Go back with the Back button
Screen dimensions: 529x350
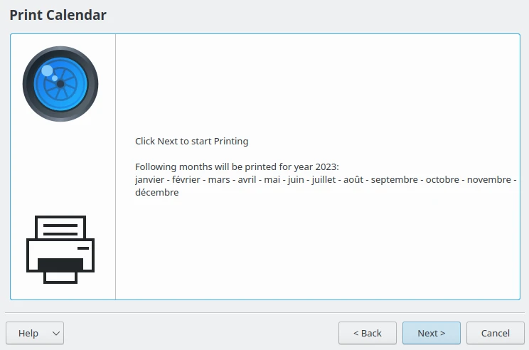click(x=368, y=333)
